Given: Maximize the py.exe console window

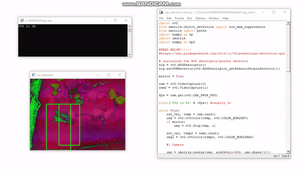Looking at the screenshot, I should 115,21.
